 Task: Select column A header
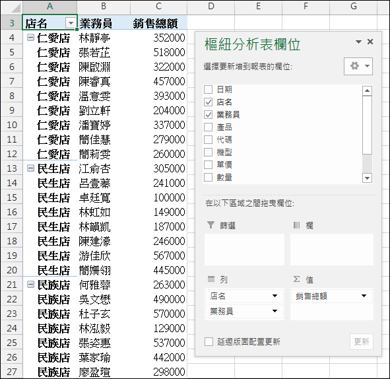[49, 7]
